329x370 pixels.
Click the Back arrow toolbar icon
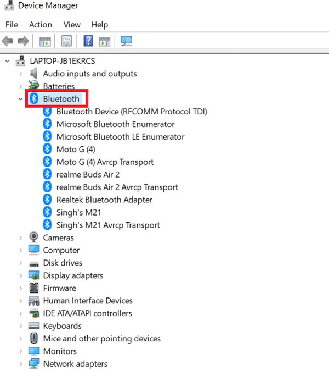click(8, 41)
